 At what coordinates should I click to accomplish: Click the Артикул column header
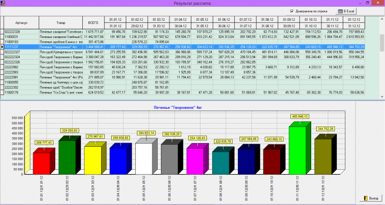coord(21,23)
